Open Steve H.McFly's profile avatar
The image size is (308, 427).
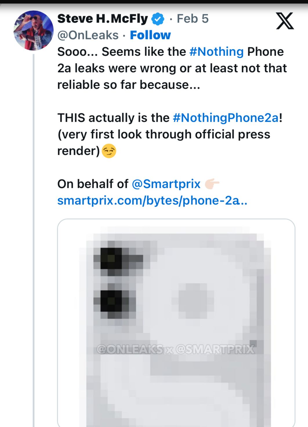pos(33,30)
